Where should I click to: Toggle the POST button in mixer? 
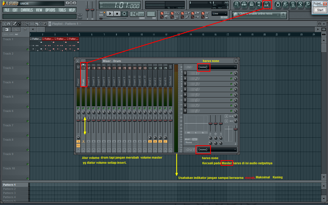click(x=195, y=139)
